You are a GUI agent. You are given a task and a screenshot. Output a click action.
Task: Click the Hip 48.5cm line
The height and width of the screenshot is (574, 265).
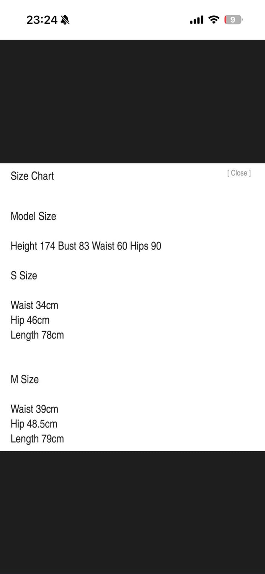tap(34, 424)
